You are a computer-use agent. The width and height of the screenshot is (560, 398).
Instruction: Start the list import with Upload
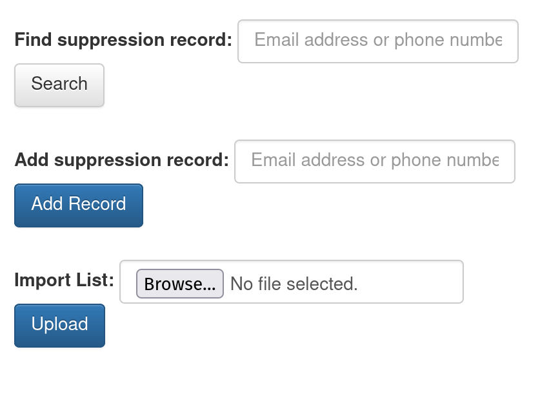pos(59,325)
